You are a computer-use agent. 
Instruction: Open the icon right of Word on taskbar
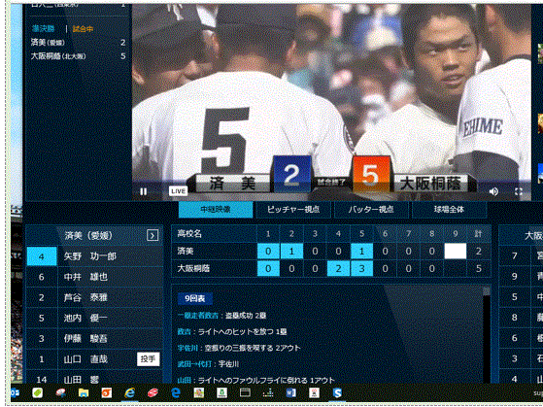click(x=314, y=392)
